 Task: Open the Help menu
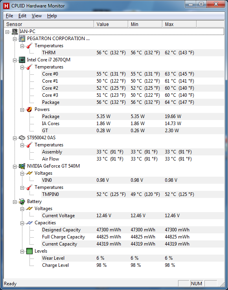tap(52, 16)
